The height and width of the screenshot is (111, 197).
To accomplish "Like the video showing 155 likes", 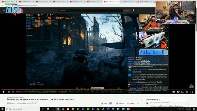I will [x=104, y=103].
